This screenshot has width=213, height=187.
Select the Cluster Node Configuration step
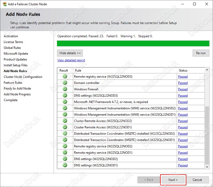pyautogui.click(x=23, y=77)
